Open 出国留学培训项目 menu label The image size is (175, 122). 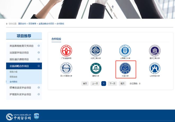point(19,53)
